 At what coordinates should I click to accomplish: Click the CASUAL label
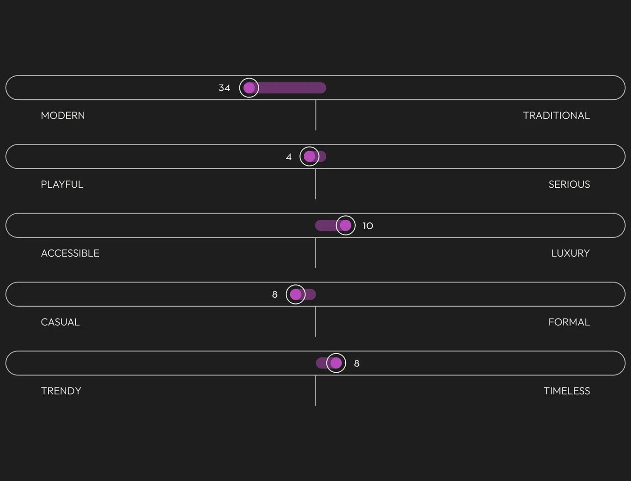[60, 322]
